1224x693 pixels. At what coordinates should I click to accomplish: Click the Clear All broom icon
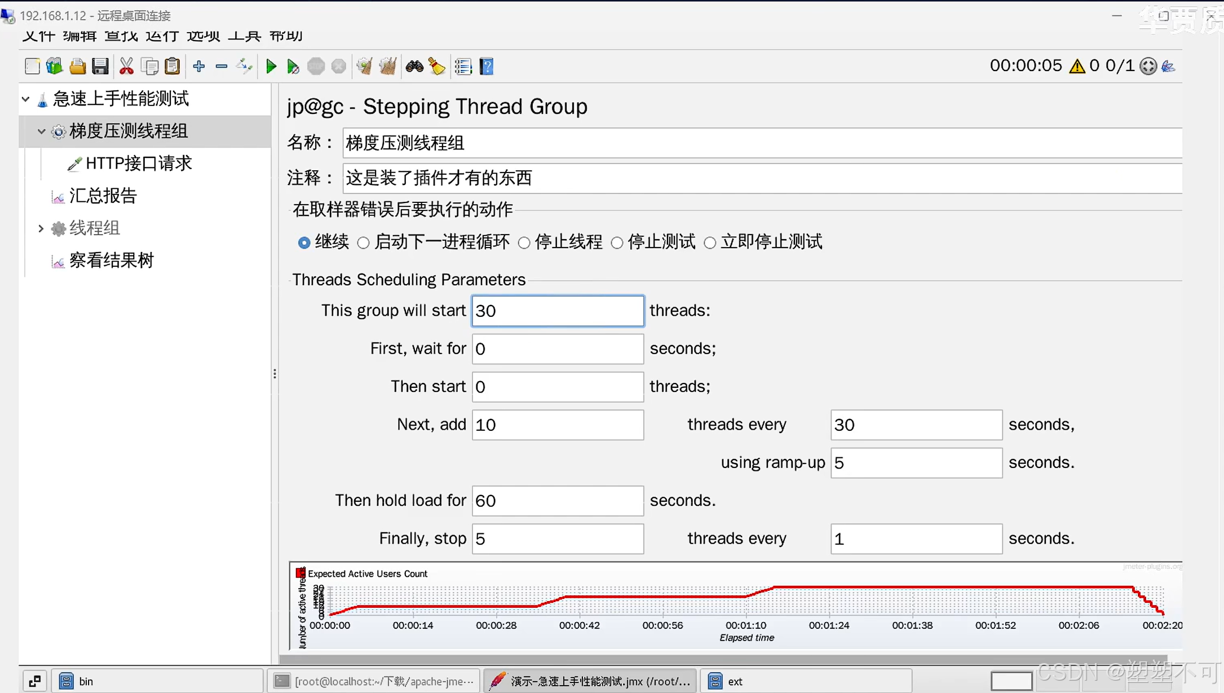click(388, 67)
